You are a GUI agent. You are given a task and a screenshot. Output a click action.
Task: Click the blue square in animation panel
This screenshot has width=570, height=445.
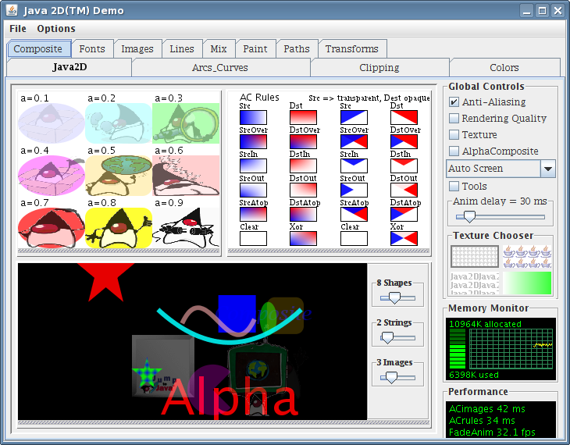point(237,314)
